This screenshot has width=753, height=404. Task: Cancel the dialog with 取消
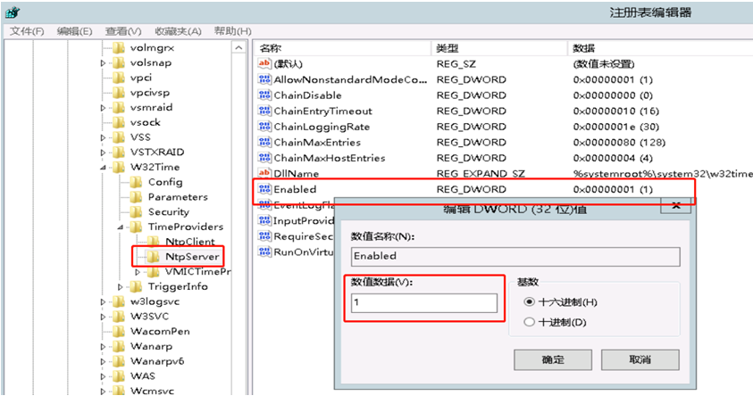point(640,359)
